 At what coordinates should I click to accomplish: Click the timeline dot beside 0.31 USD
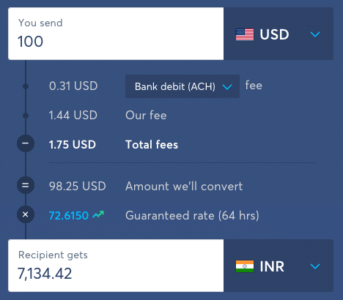[x=26, y=86]
